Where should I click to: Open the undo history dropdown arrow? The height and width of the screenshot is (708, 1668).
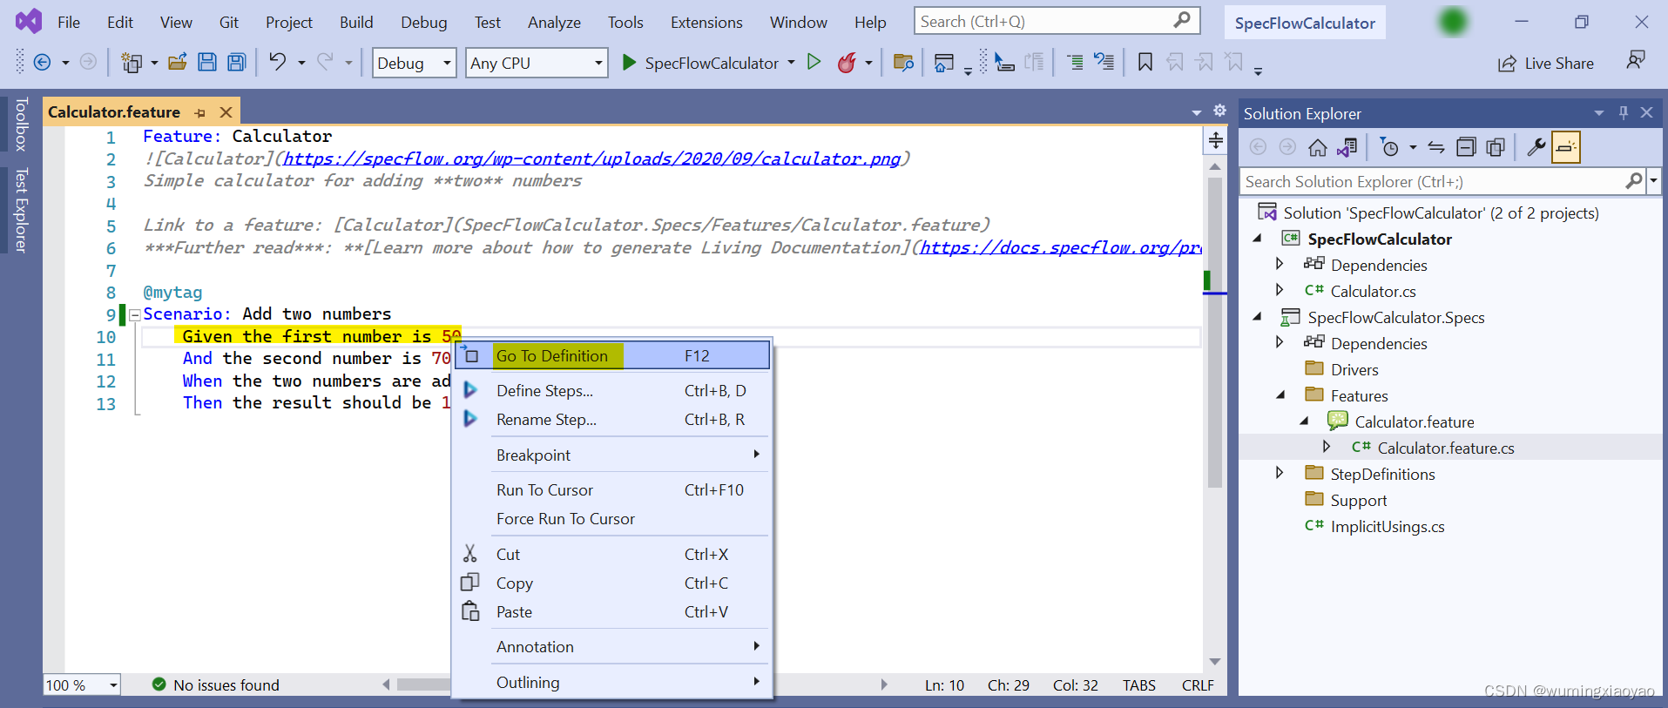click(x=301, y=63)
